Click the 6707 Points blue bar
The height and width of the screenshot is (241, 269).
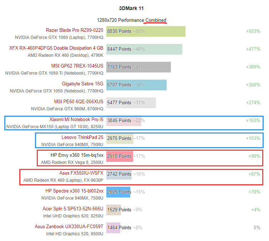coord(136,85)
